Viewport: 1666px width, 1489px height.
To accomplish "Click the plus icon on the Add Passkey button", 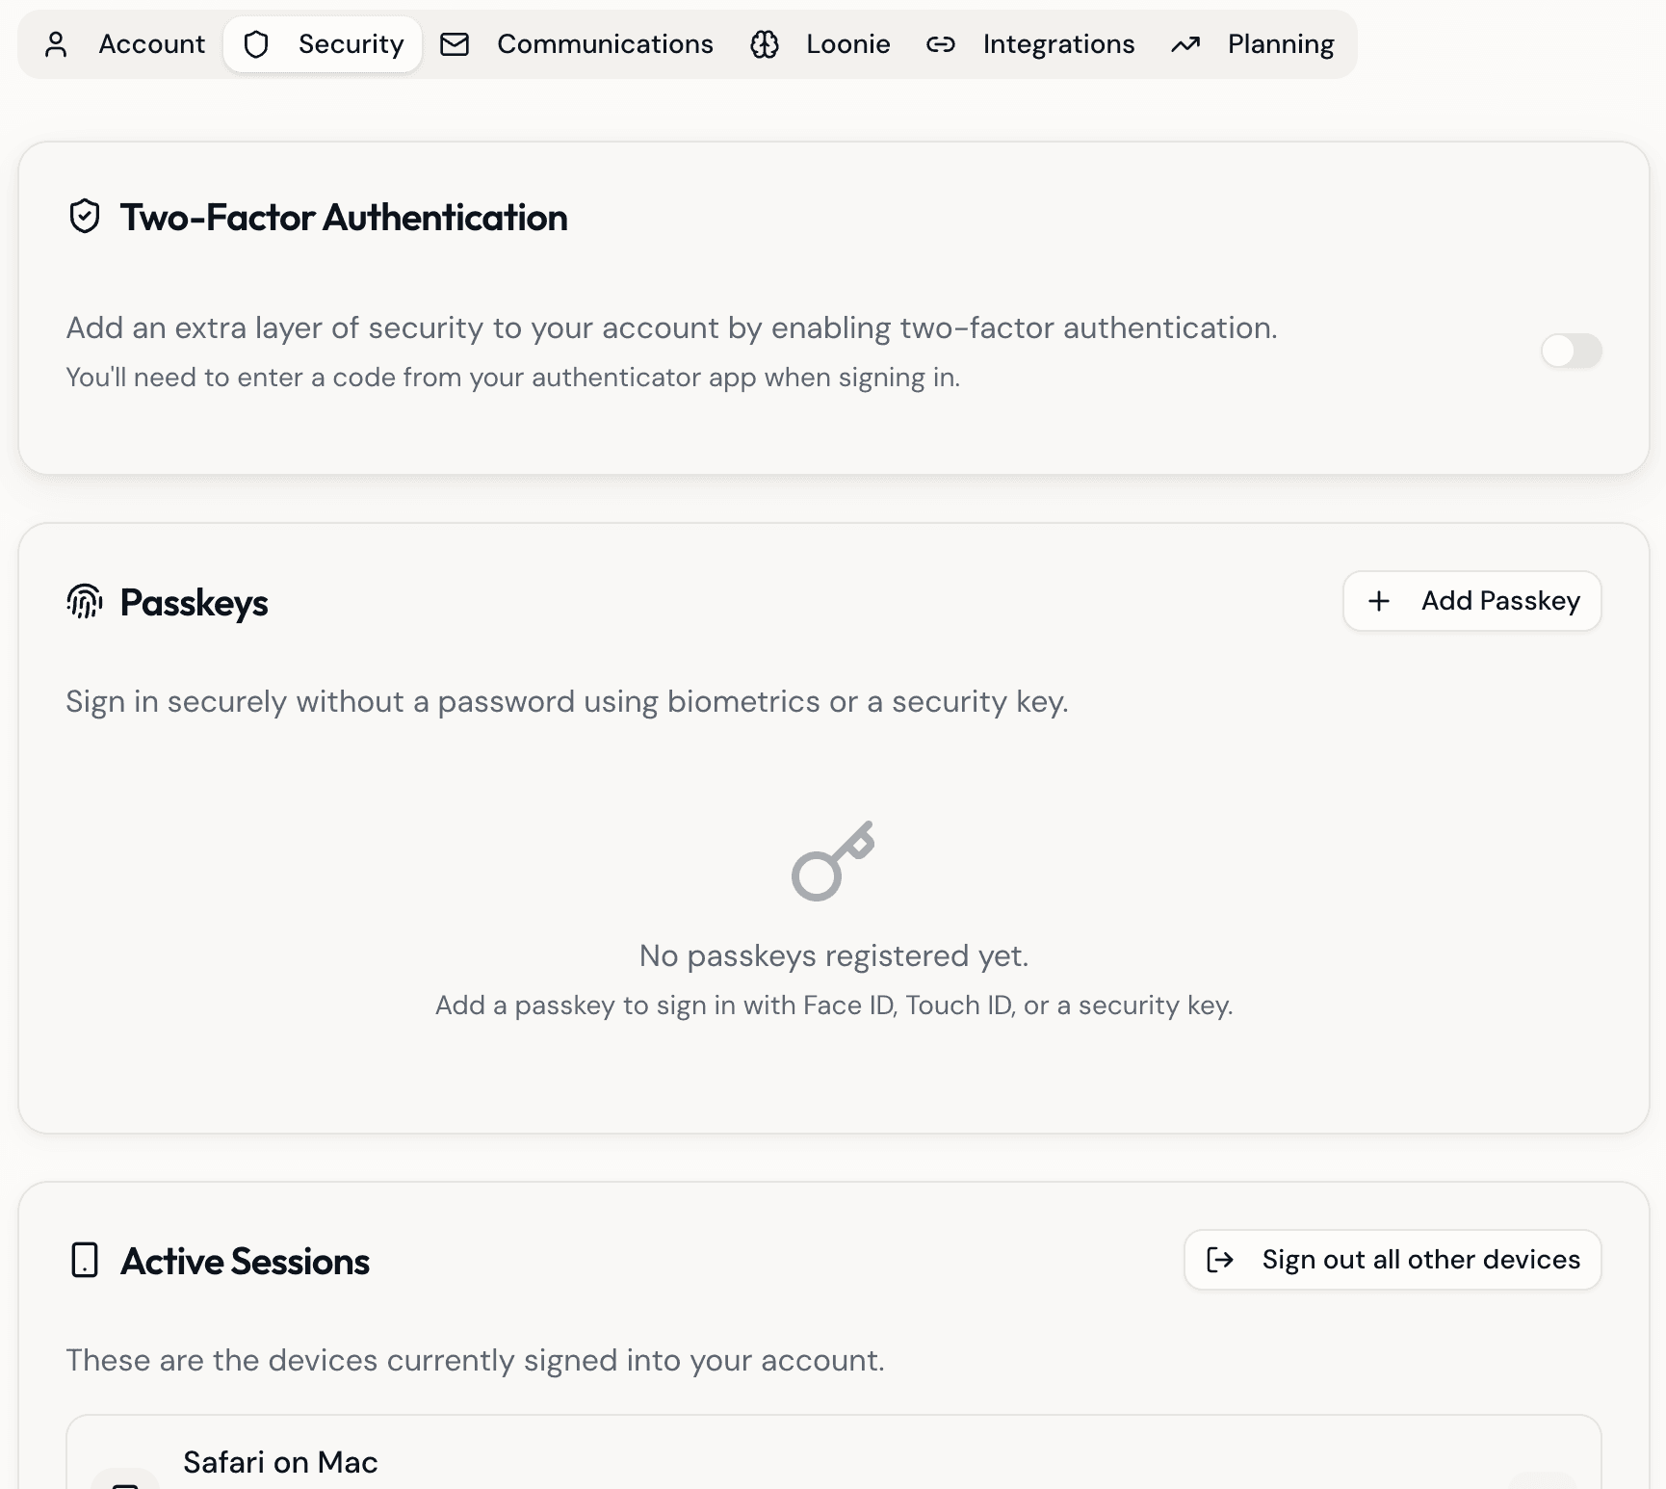I will click(x=1378, y=601).
